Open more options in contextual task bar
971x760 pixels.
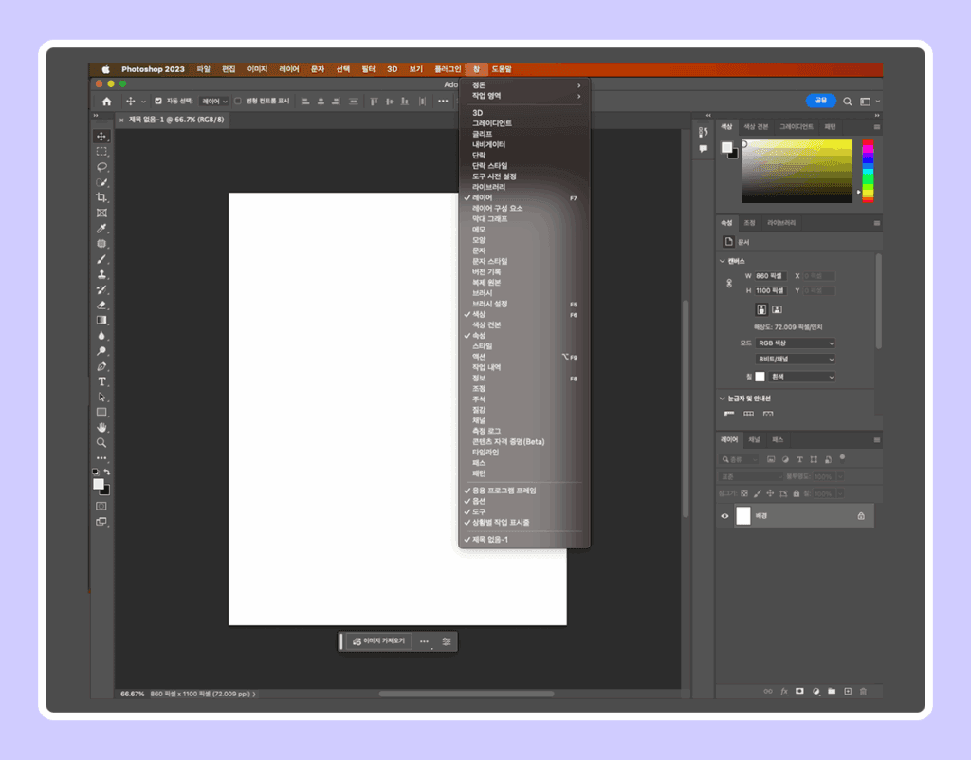pos(424,641)
